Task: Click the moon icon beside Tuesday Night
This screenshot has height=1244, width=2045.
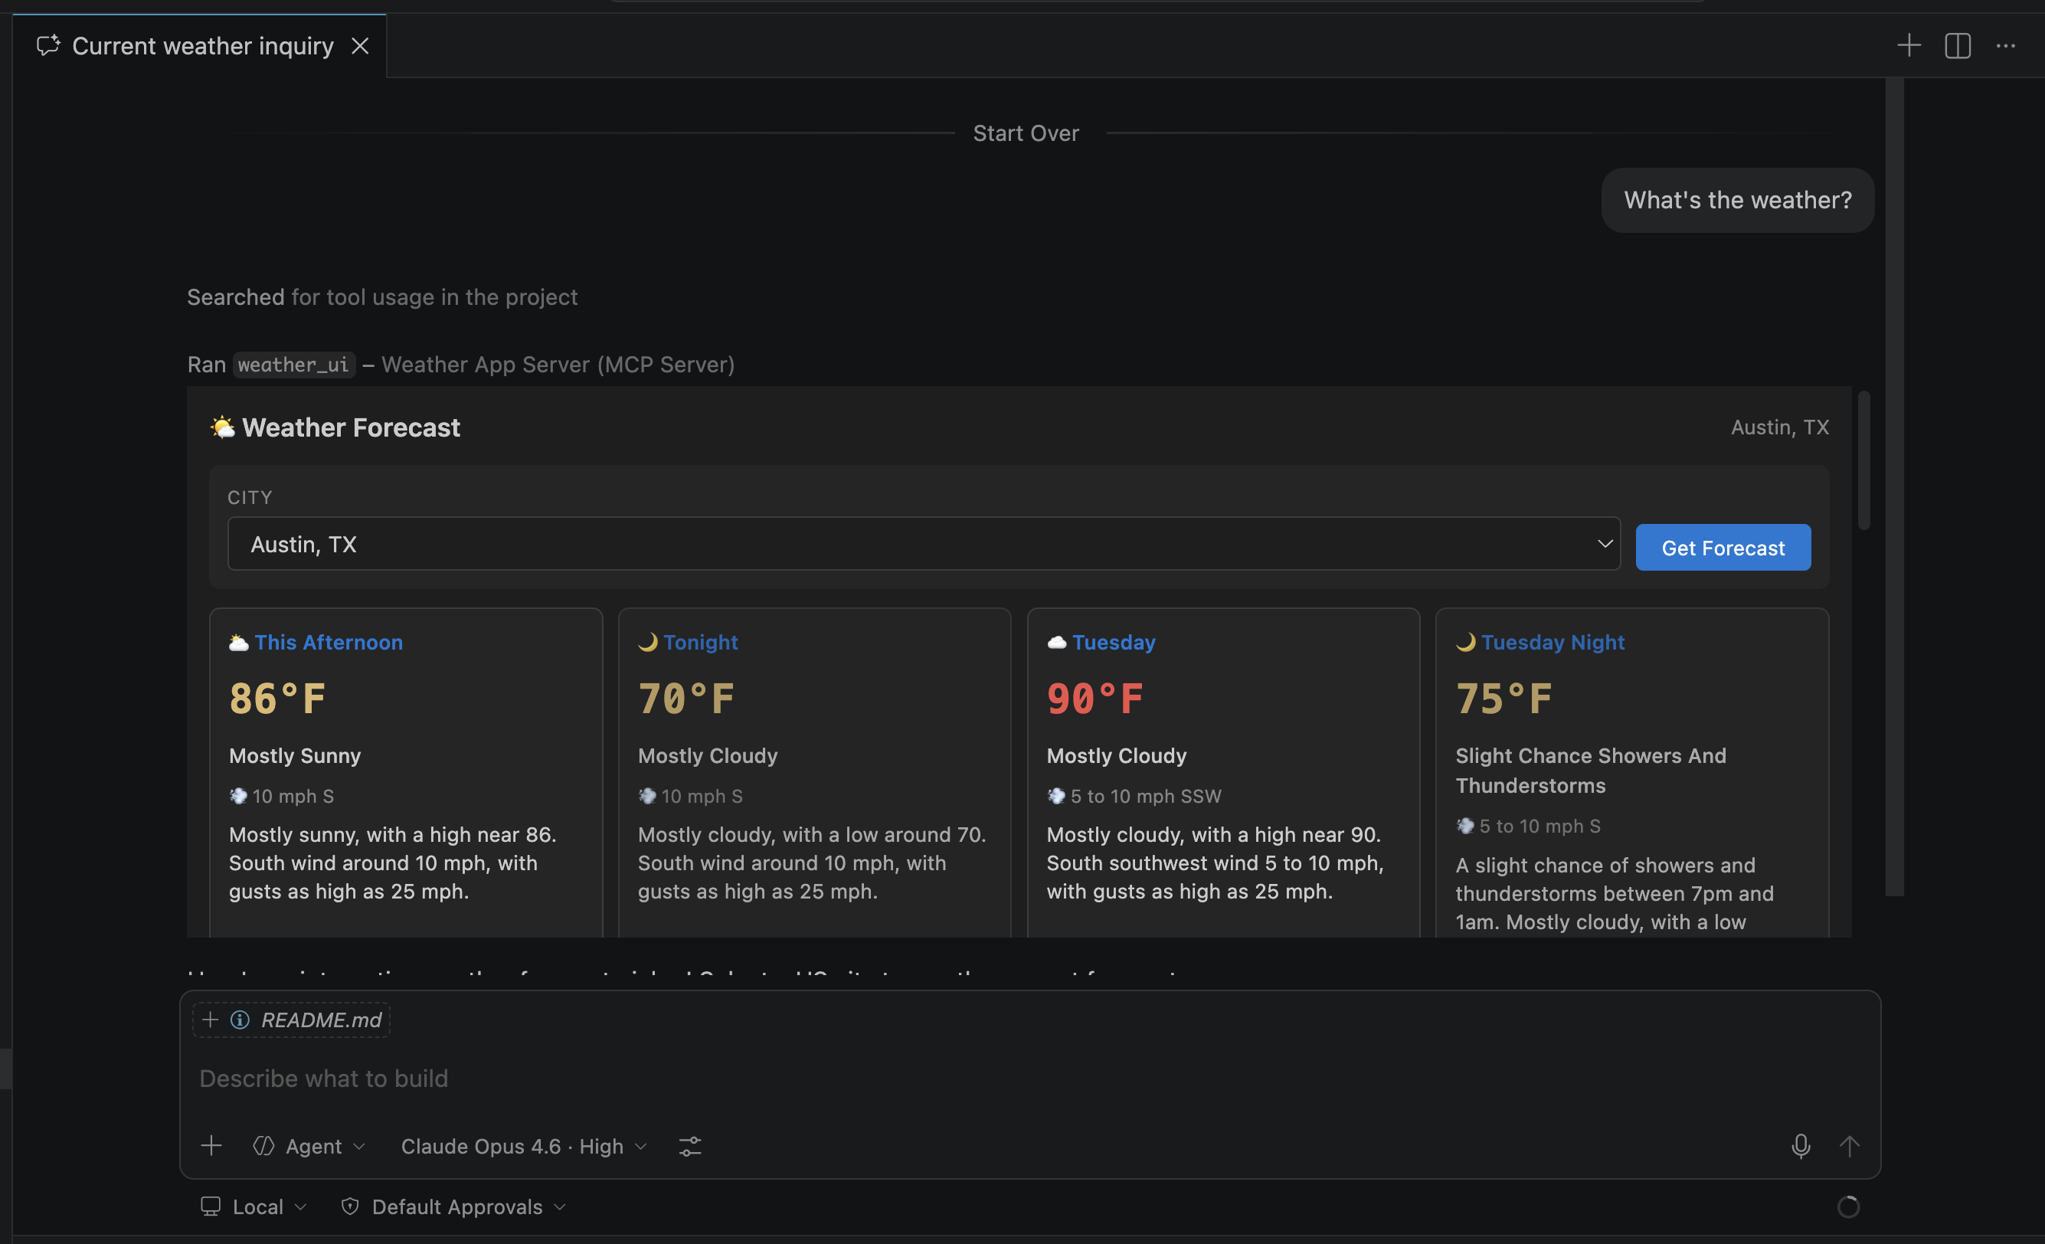Action: (1466, 643)
